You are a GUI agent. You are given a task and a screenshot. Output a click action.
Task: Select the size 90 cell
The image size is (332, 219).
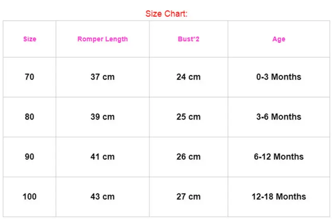coord(29,157)
